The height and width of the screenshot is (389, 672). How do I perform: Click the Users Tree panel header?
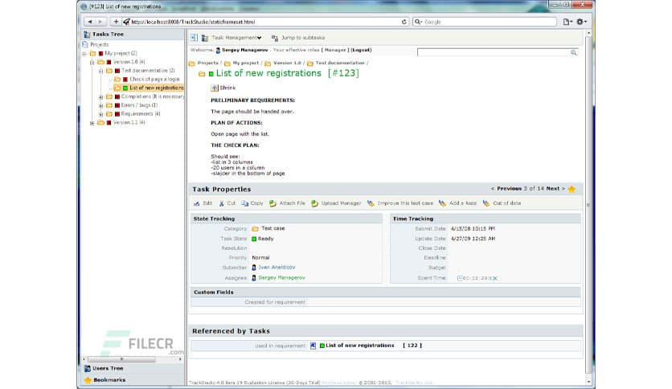(x=133, y=368)
